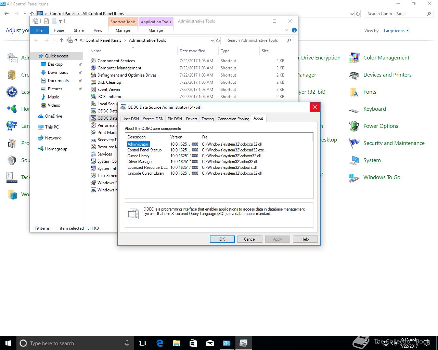Select Cursor Library row
This screenshot has width=438, height=350.
click(219, 156)
